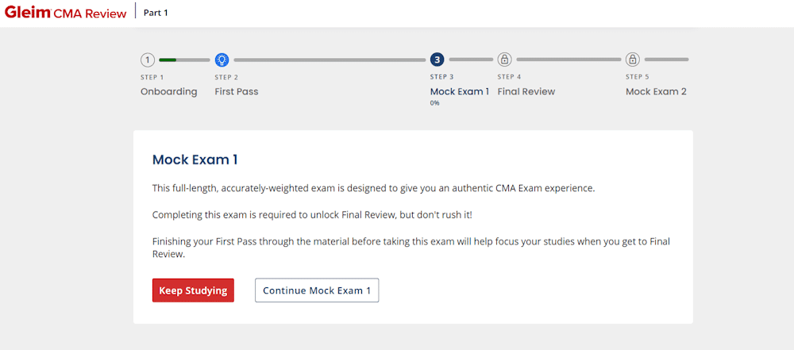This screenshot has width=794, height=350.
Task: Click the STEP 4 caption text
Action: point(509,77)
